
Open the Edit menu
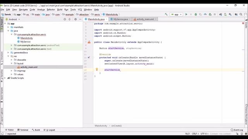[8, 10]
